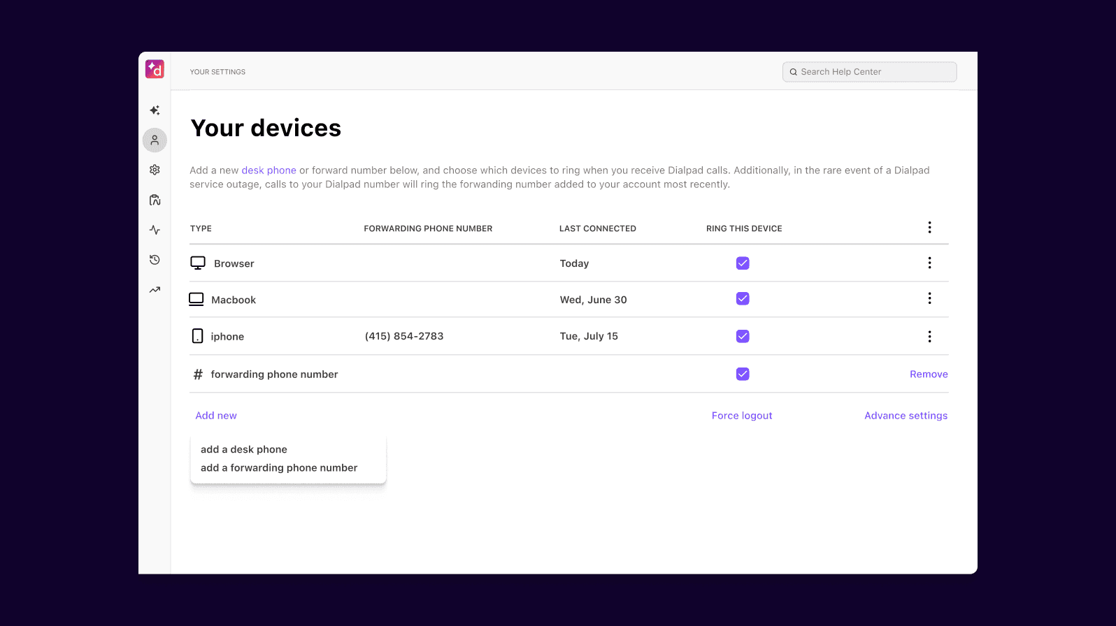Click the Dialpad logo icon
Viewport: 1116px width, 626px height.
[155, 69]
